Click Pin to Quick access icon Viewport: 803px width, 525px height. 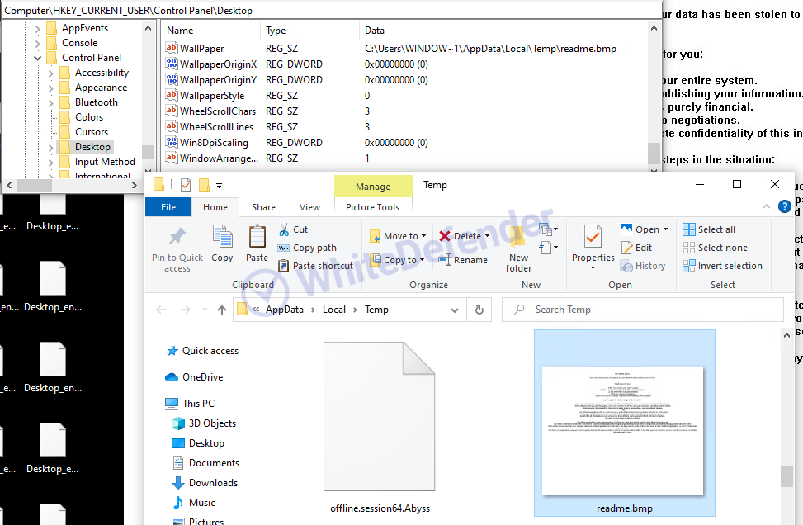(177, 236)
